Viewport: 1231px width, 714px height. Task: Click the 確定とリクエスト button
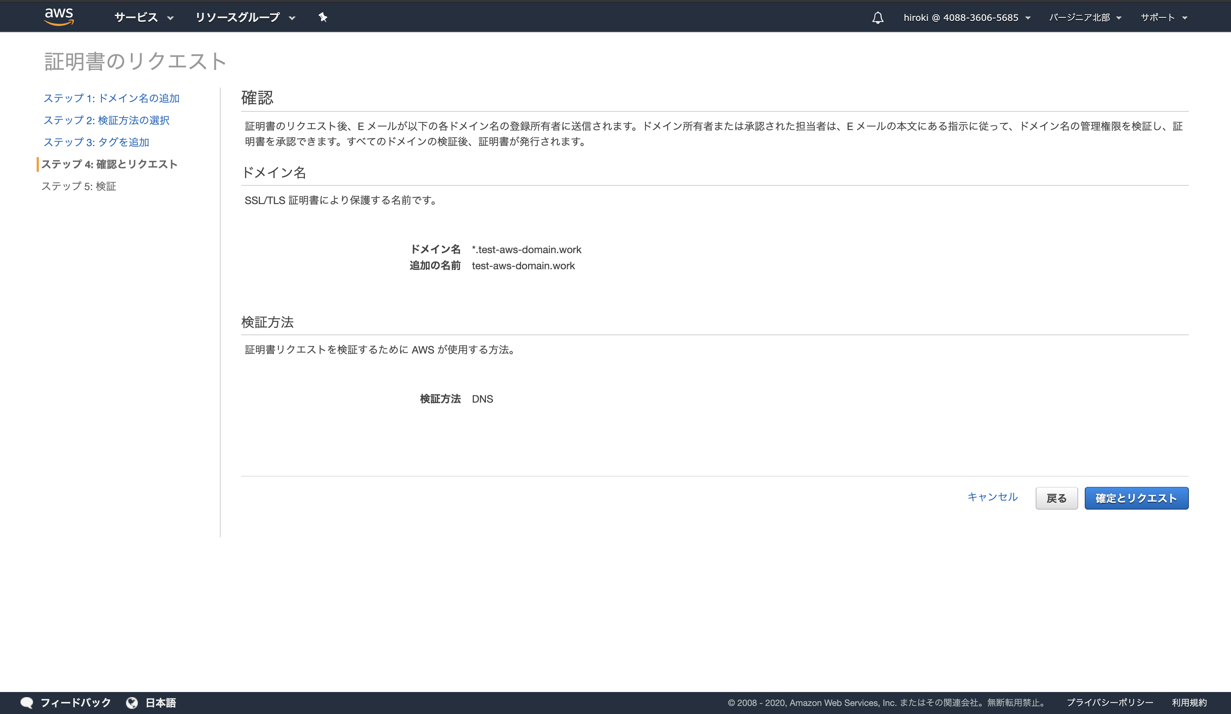(x=1136, y=498)
